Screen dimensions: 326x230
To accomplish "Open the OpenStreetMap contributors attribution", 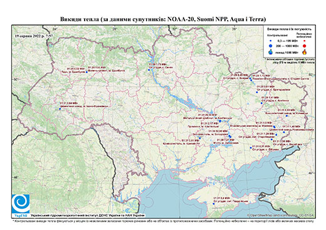I will point(281,215).
